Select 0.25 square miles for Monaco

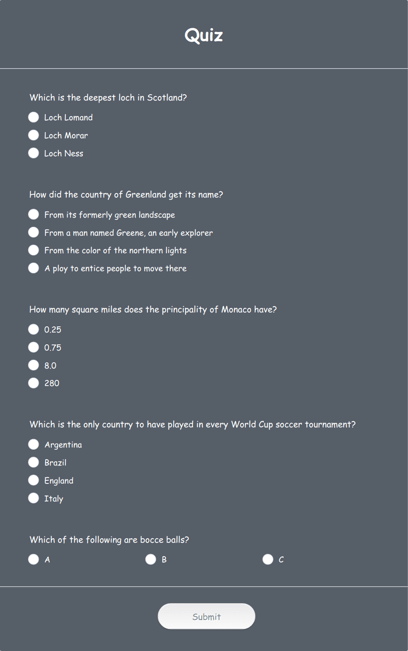click(33, 329)
